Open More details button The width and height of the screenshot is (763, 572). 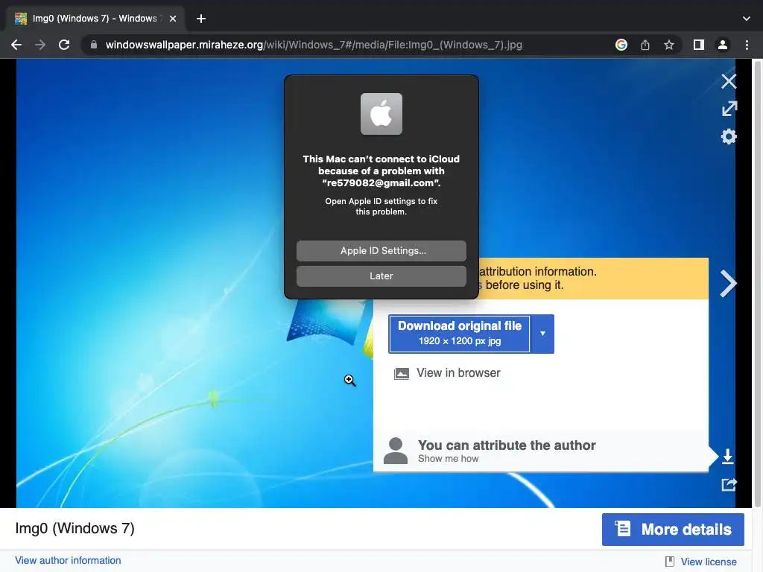pos(673,530)
